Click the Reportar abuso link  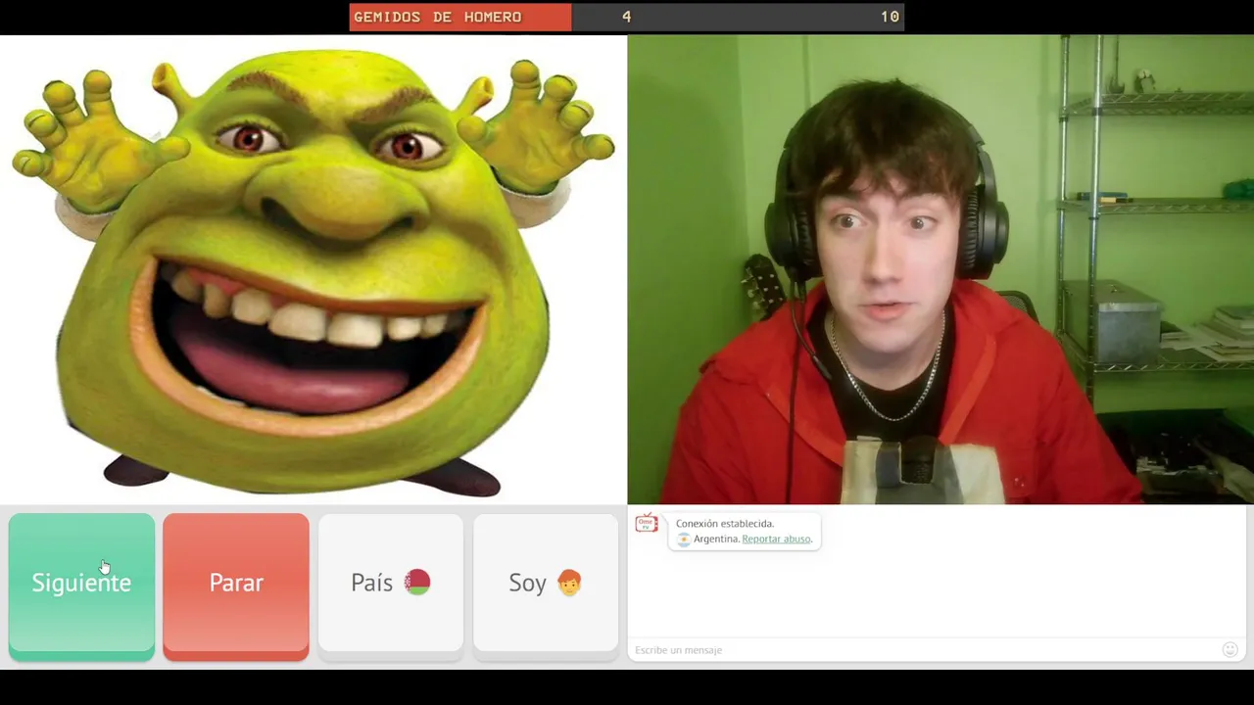(776, 539)
